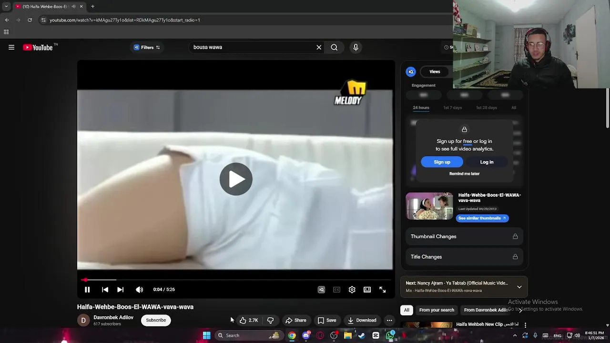Image resolution: width=610 pixels, height=343 pixels.
Task: Open the browser apps grid shortcut
Action: pyautogui.click(x=6, y=32)
